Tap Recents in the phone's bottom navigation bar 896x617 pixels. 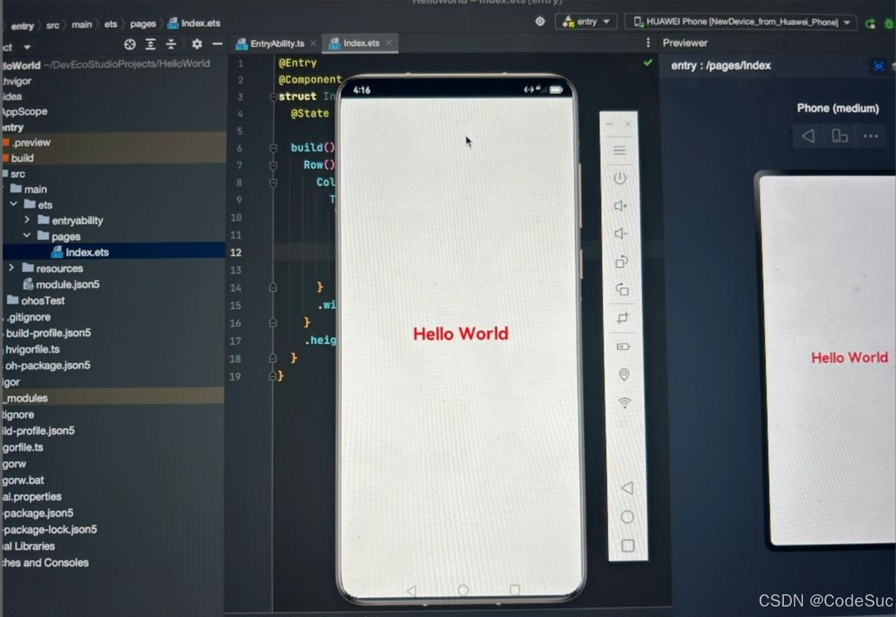[x=515, y=589]
